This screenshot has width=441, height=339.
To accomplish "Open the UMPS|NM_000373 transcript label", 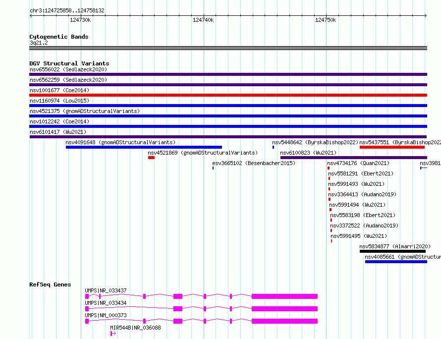I will 106,315.
